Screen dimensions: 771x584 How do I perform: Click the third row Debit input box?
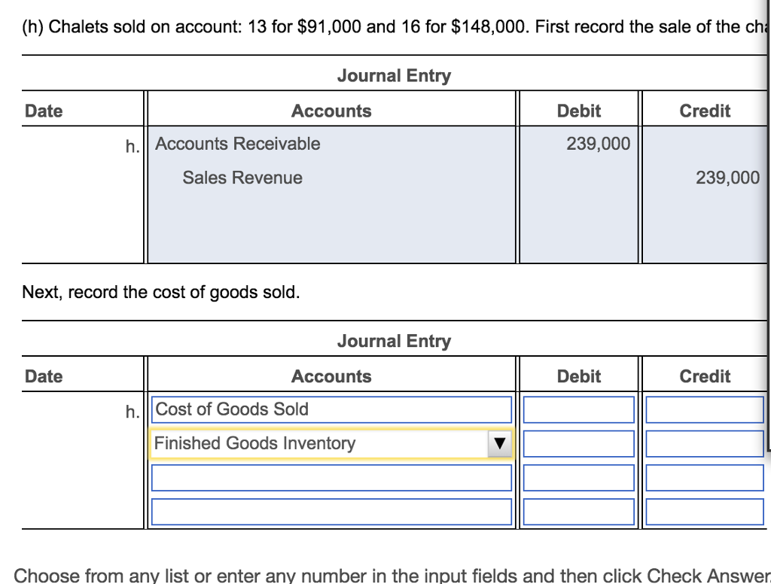click(578, 477)
